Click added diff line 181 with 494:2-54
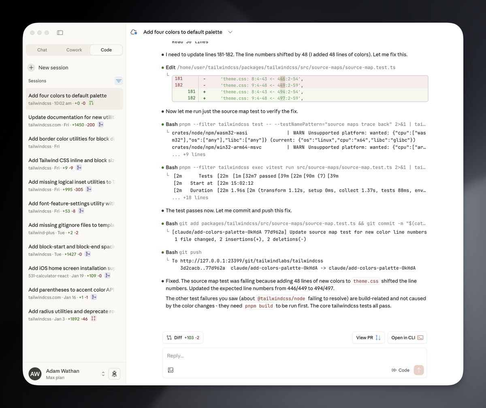Image resolution: width=486 pixels, height=408 pixels. tap(300, 92)
